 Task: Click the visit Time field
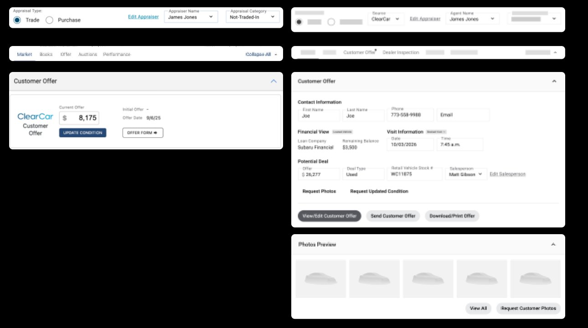click(x=460, y=144)
